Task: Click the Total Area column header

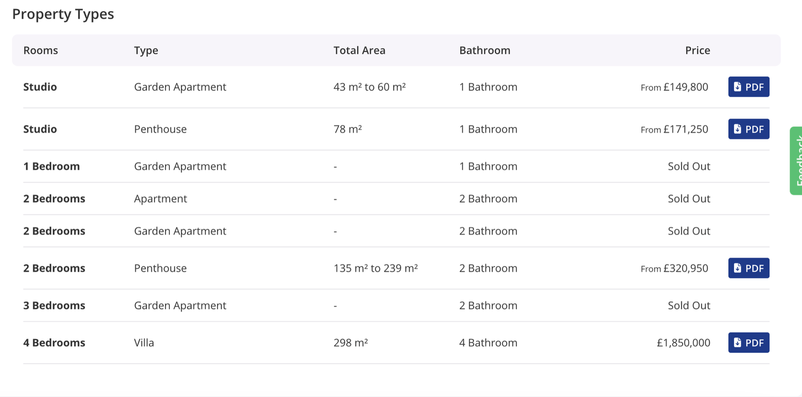Action: (x=359, y=51)
